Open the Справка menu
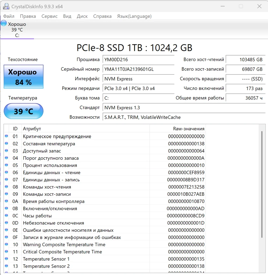268x275 pixels. (x=102, y=16)
